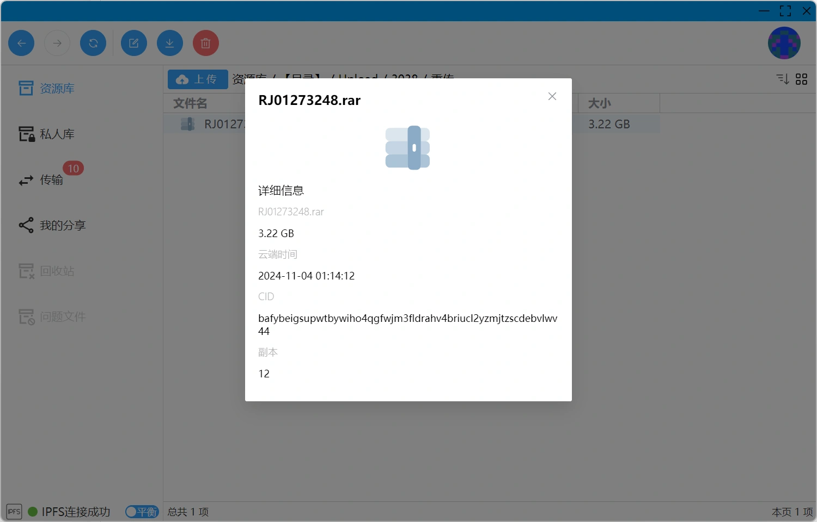Screen dimensions: 817x522
Task: Maximize the application window
Action: tap(785, 11)
